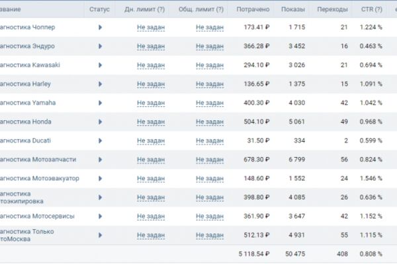Screen dimensions: 397x264
Task: Click the status play icon for Ducati row
Action: (x=100, y=141)
